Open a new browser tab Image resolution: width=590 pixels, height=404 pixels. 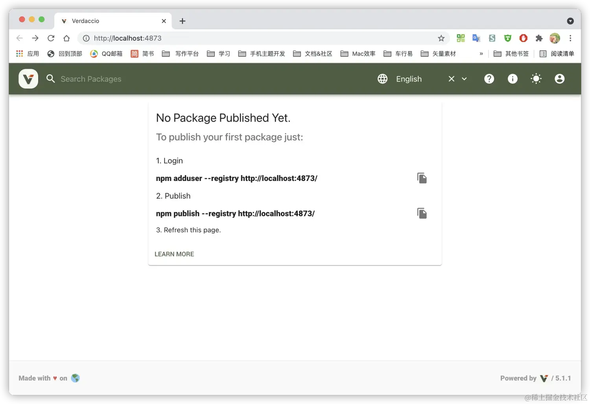click(x=183, y=21)
